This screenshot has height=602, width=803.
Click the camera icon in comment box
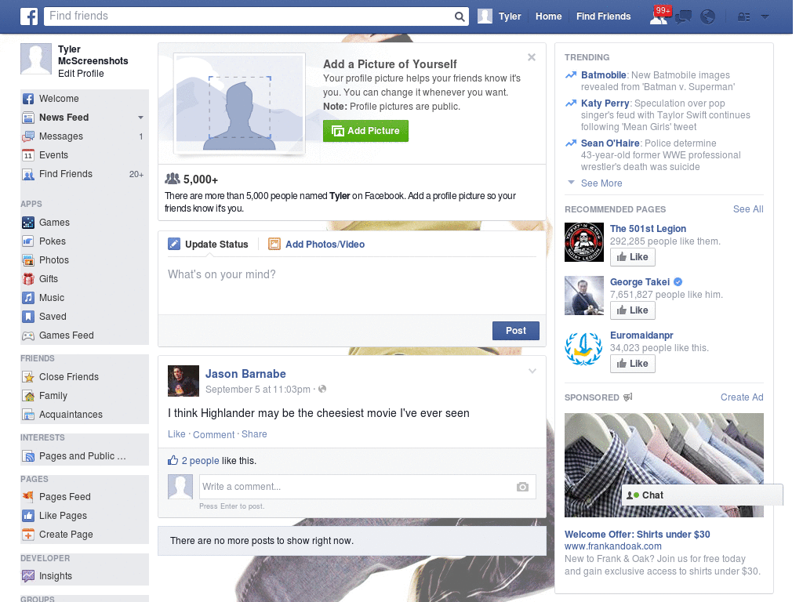[522, 487]
